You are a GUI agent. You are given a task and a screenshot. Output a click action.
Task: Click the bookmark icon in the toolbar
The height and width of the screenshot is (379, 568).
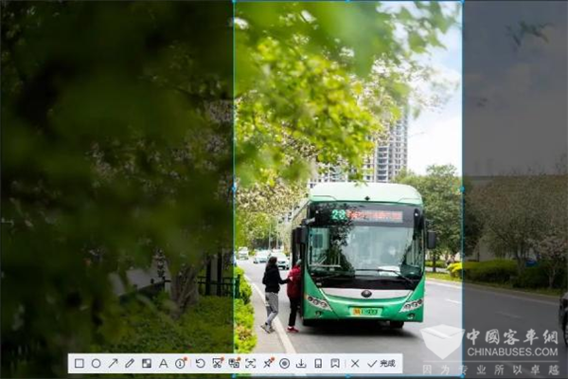pos(335,363)
